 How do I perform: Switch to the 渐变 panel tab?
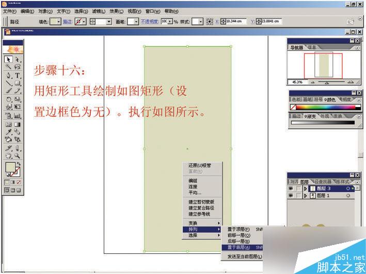tap(310, 116)
